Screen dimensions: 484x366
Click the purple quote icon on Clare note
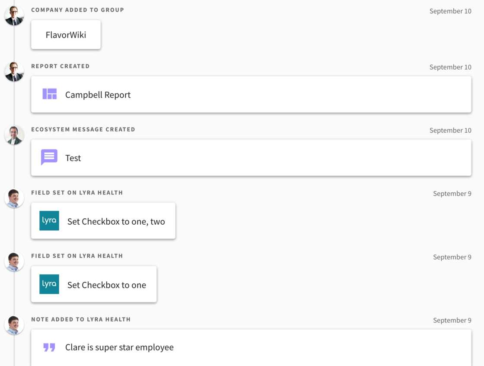tap(49, 347)
